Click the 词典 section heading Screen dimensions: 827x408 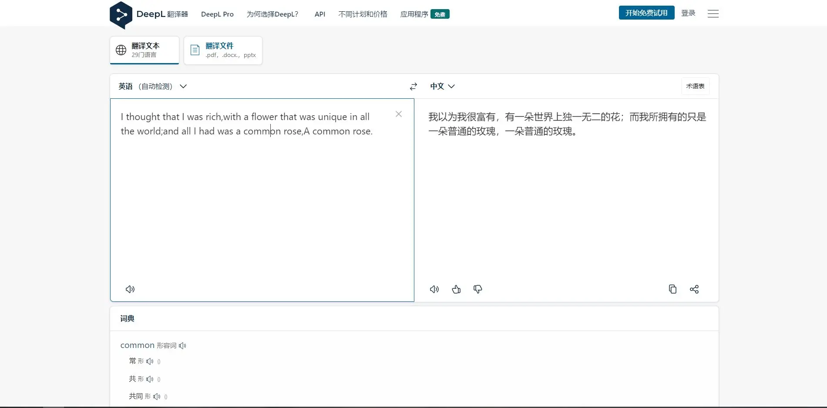[x=127, y=318]
